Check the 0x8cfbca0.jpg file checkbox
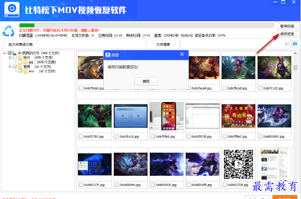Screen dimensions: 301x199 click(225, 88)
